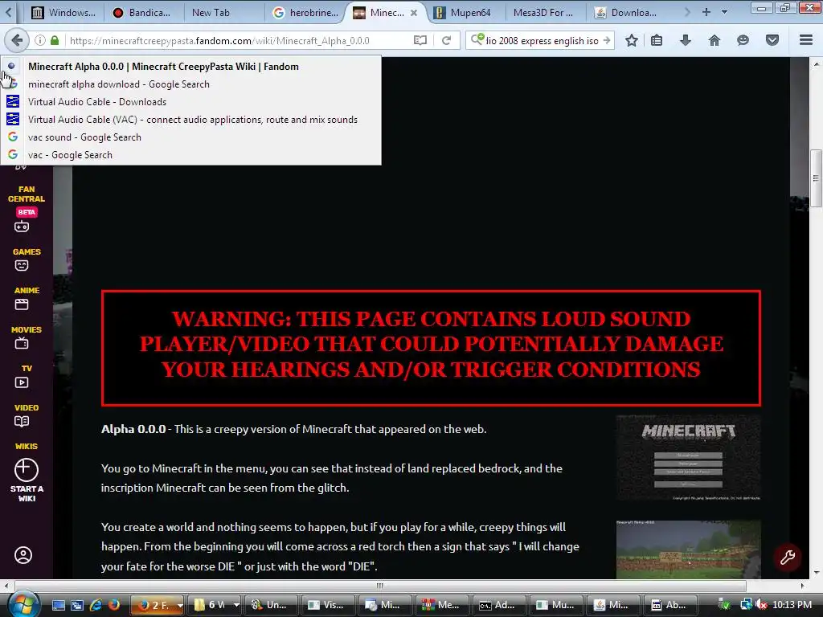Open Games in Fandom sidebar
The width and height of the screenshot is (823, 617).
tap(27, 259)
